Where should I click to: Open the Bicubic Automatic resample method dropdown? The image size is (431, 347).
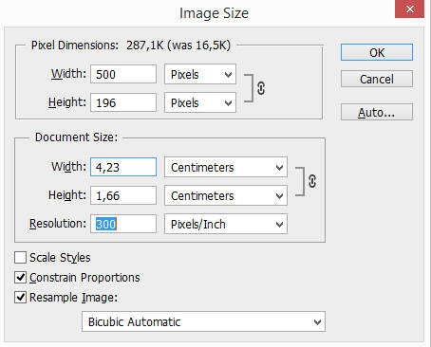click(203, 321)
